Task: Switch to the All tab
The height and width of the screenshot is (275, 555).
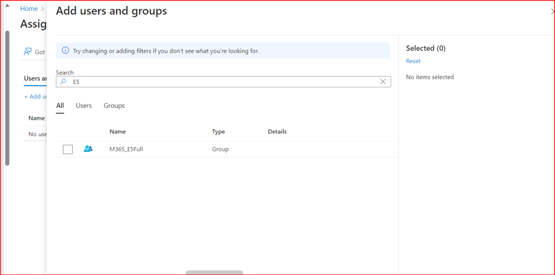Action: (60, 106)
